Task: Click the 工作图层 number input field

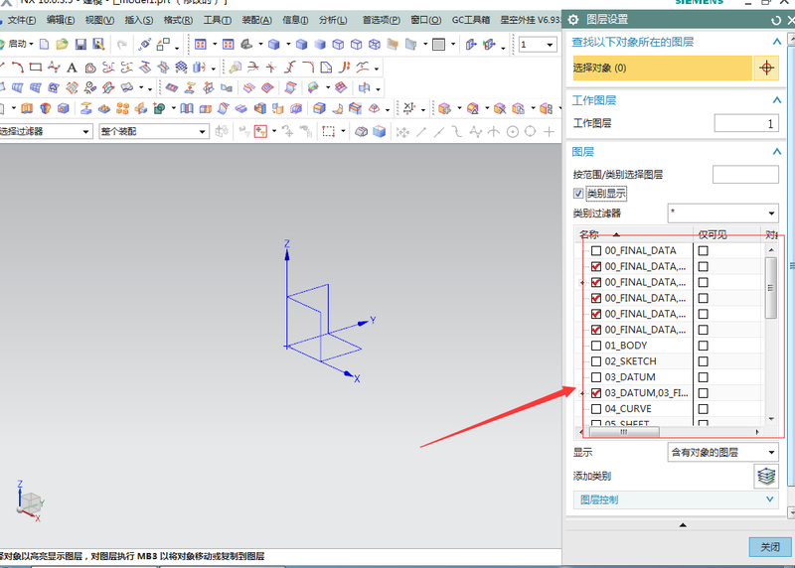Action: pyautogui.click(x=746, y=123)
